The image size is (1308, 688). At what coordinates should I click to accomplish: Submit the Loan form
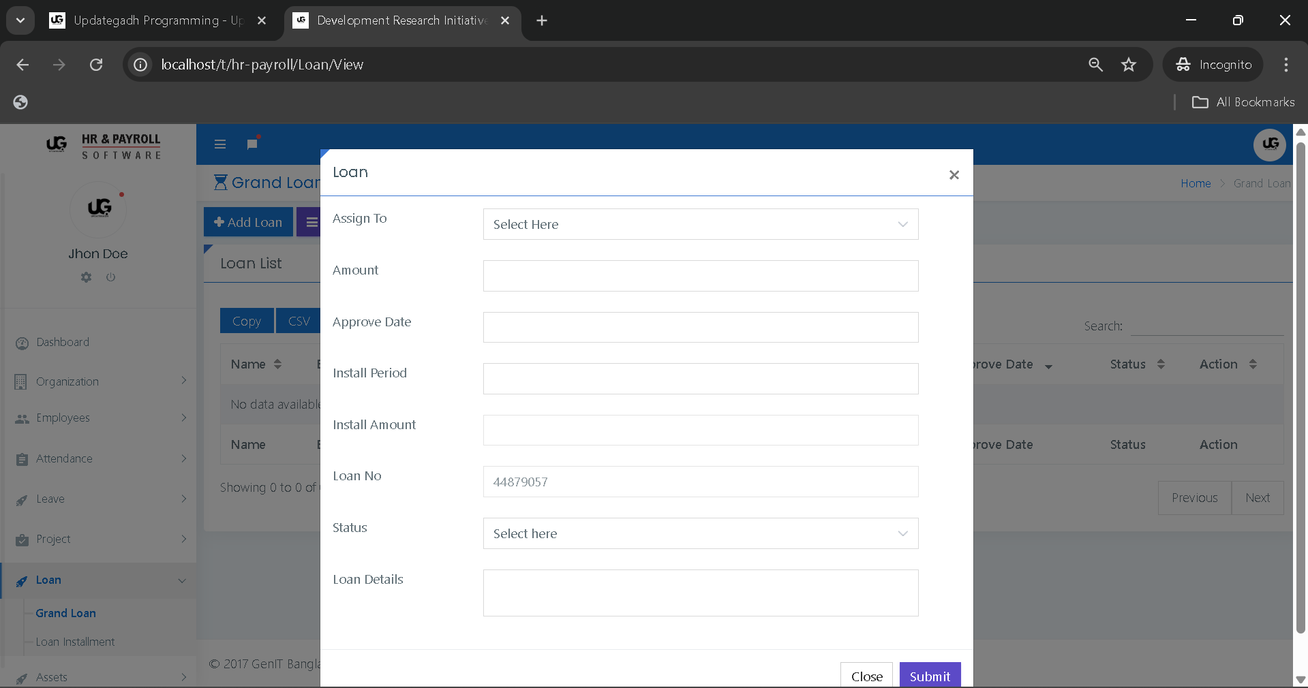(x=930, y=676)
